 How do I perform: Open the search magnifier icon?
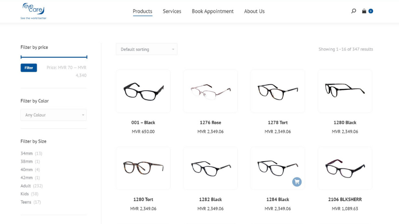pos(354,11)
